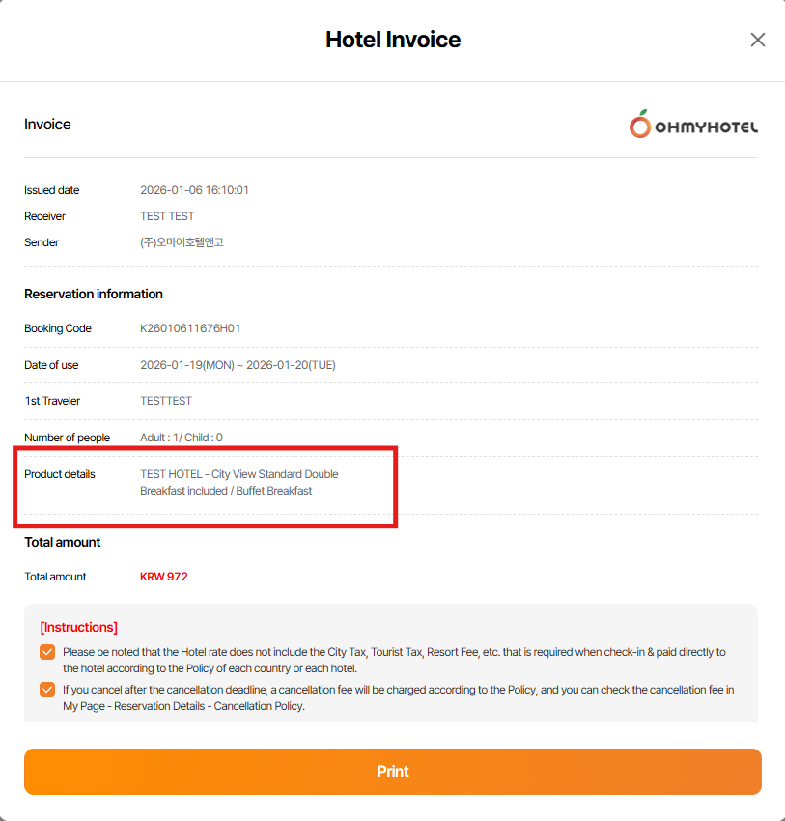This screenshot has width=785, height=821.
Task: Click the Buffet Breakfast line
Action: [x=226, y=491]
